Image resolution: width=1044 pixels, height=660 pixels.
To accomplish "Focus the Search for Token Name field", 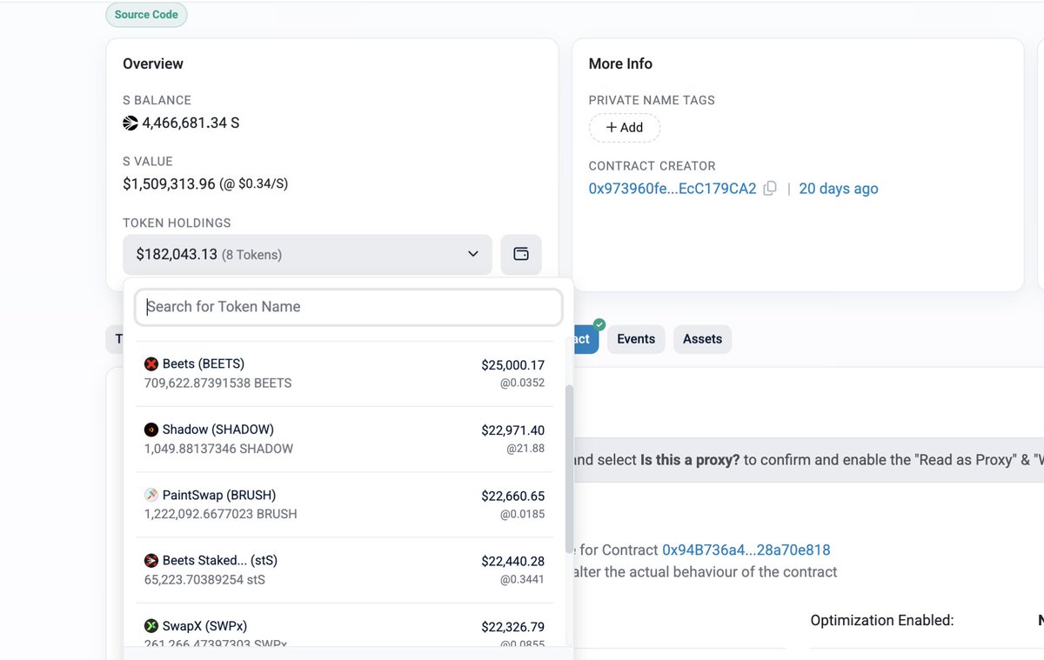I will tap(349, 307).
